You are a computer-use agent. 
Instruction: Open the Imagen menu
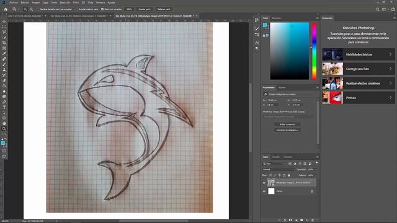pos(35,2)
